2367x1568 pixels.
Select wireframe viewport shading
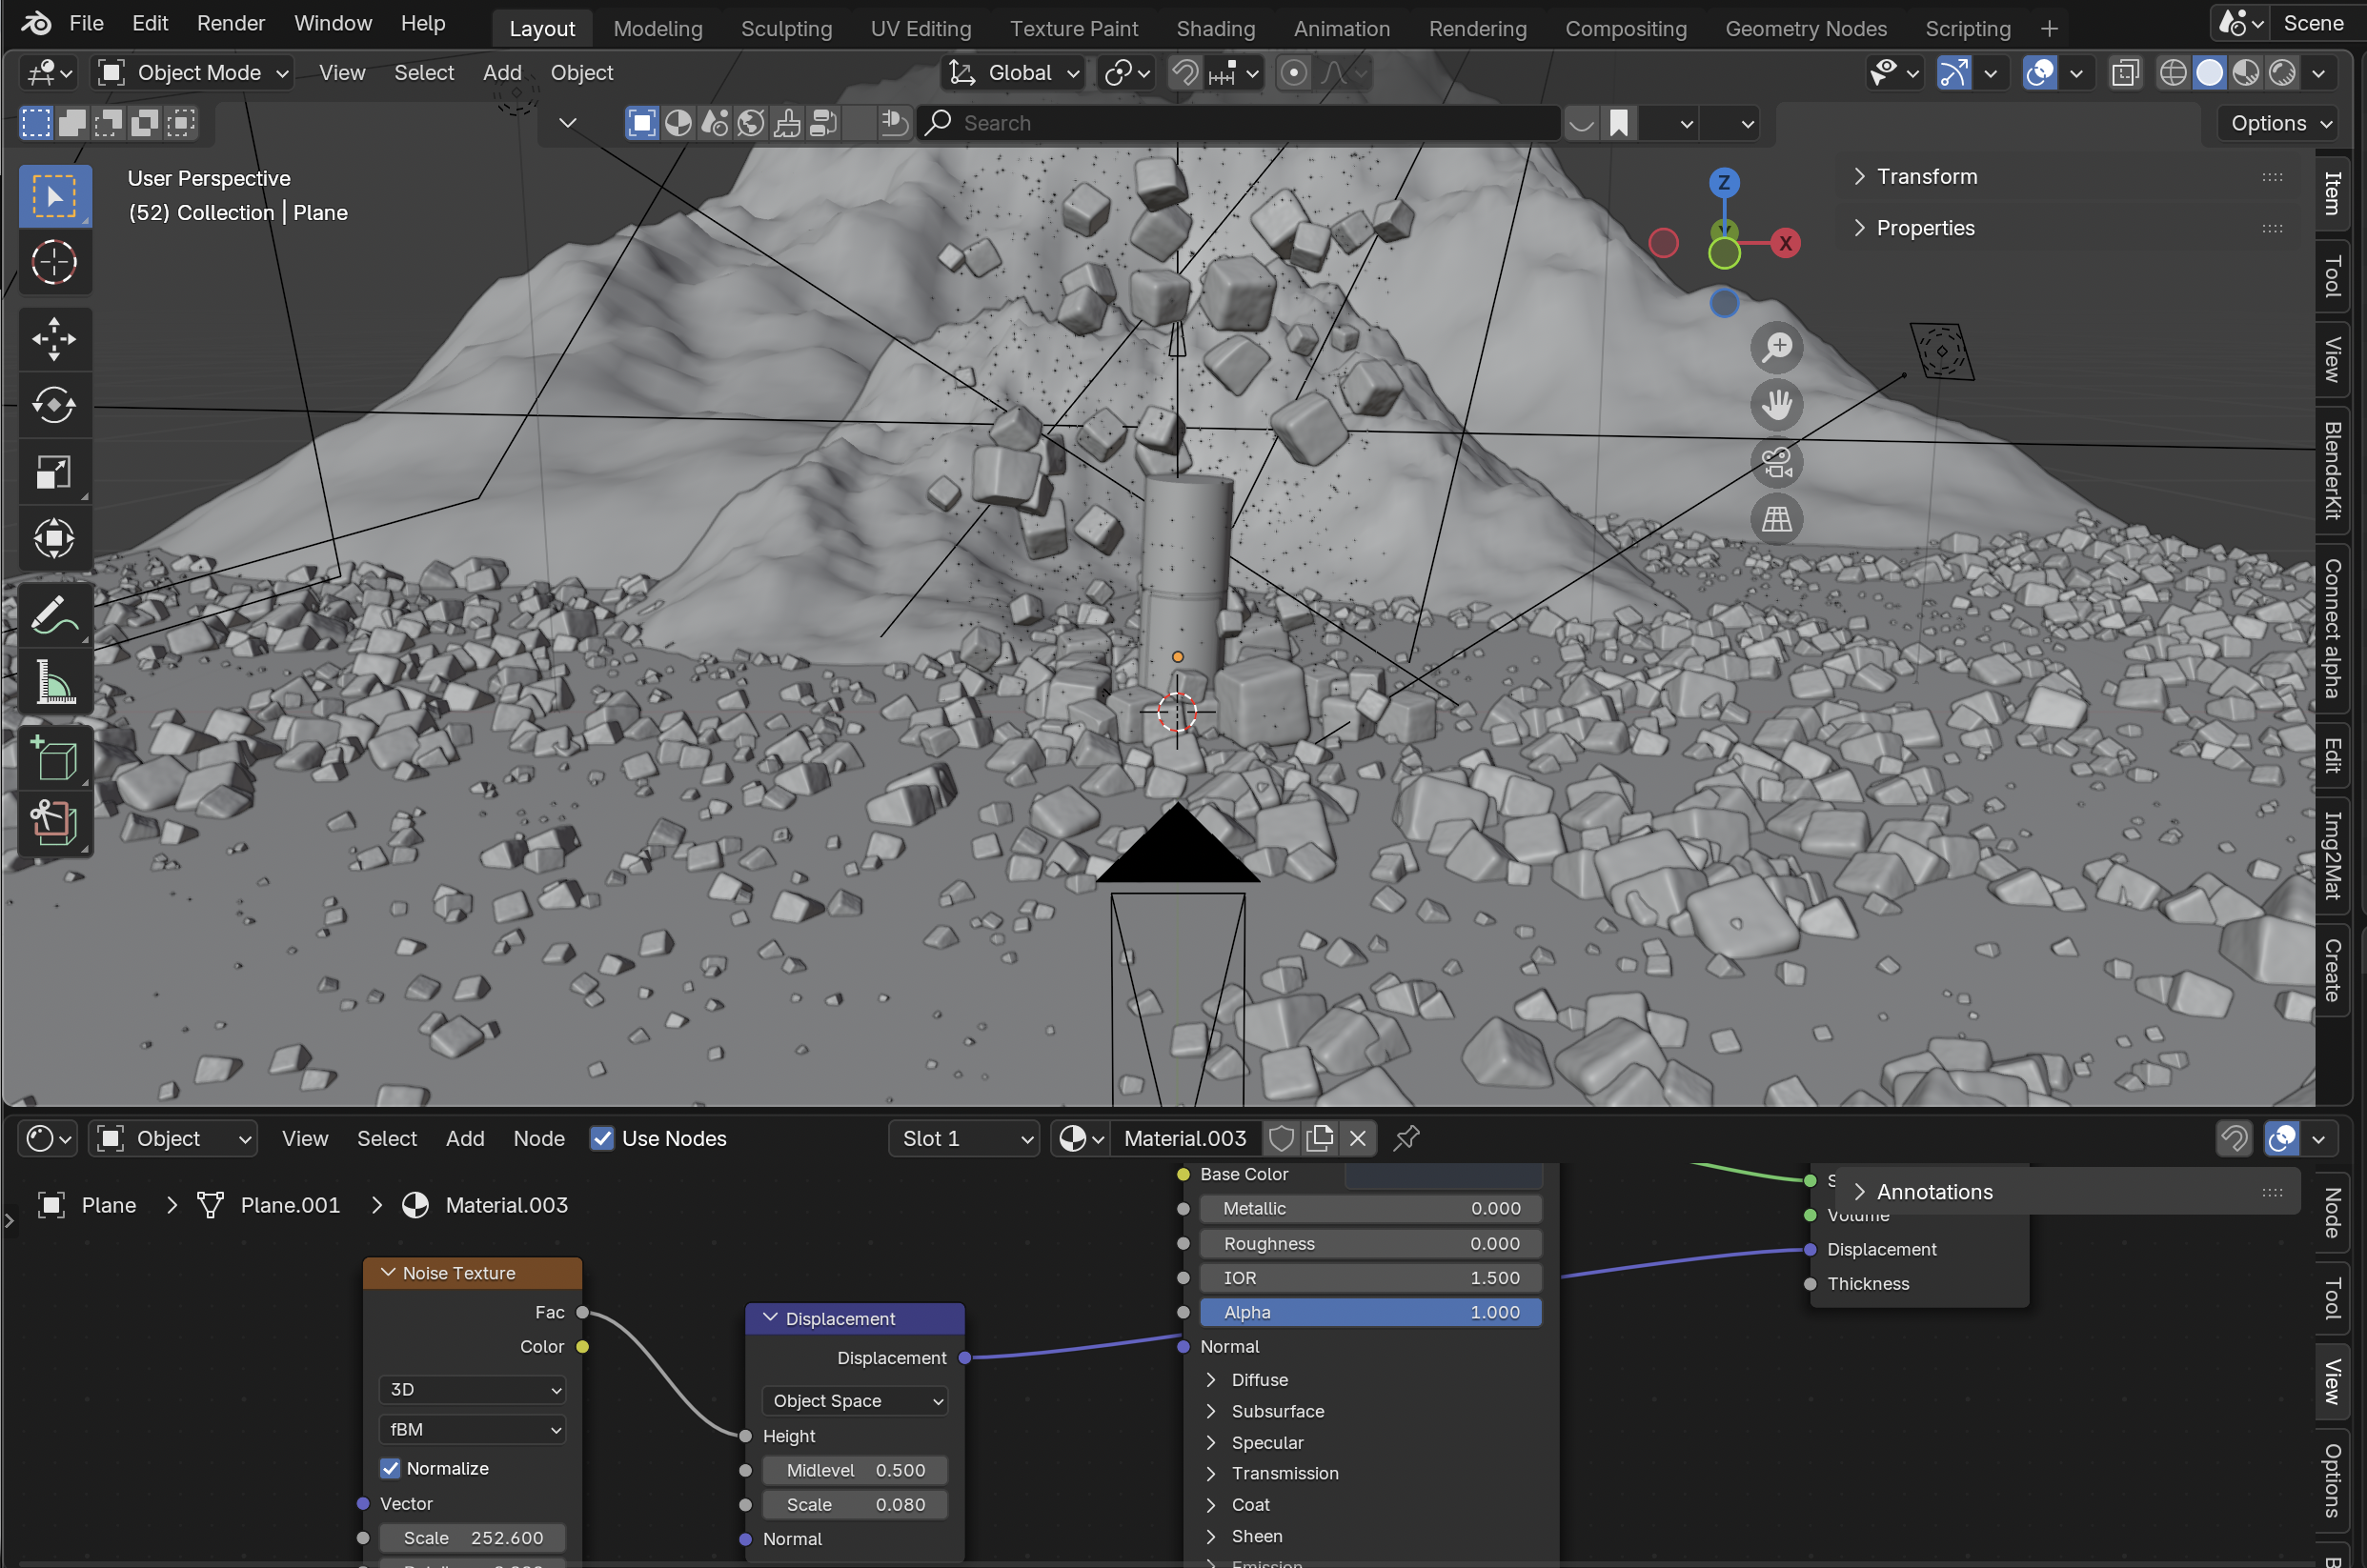[x=2172, y=73]
